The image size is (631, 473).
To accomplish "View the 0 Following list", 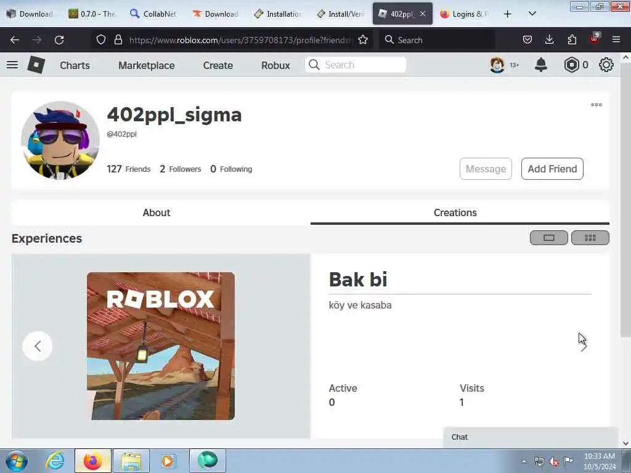I will (232, 169).
